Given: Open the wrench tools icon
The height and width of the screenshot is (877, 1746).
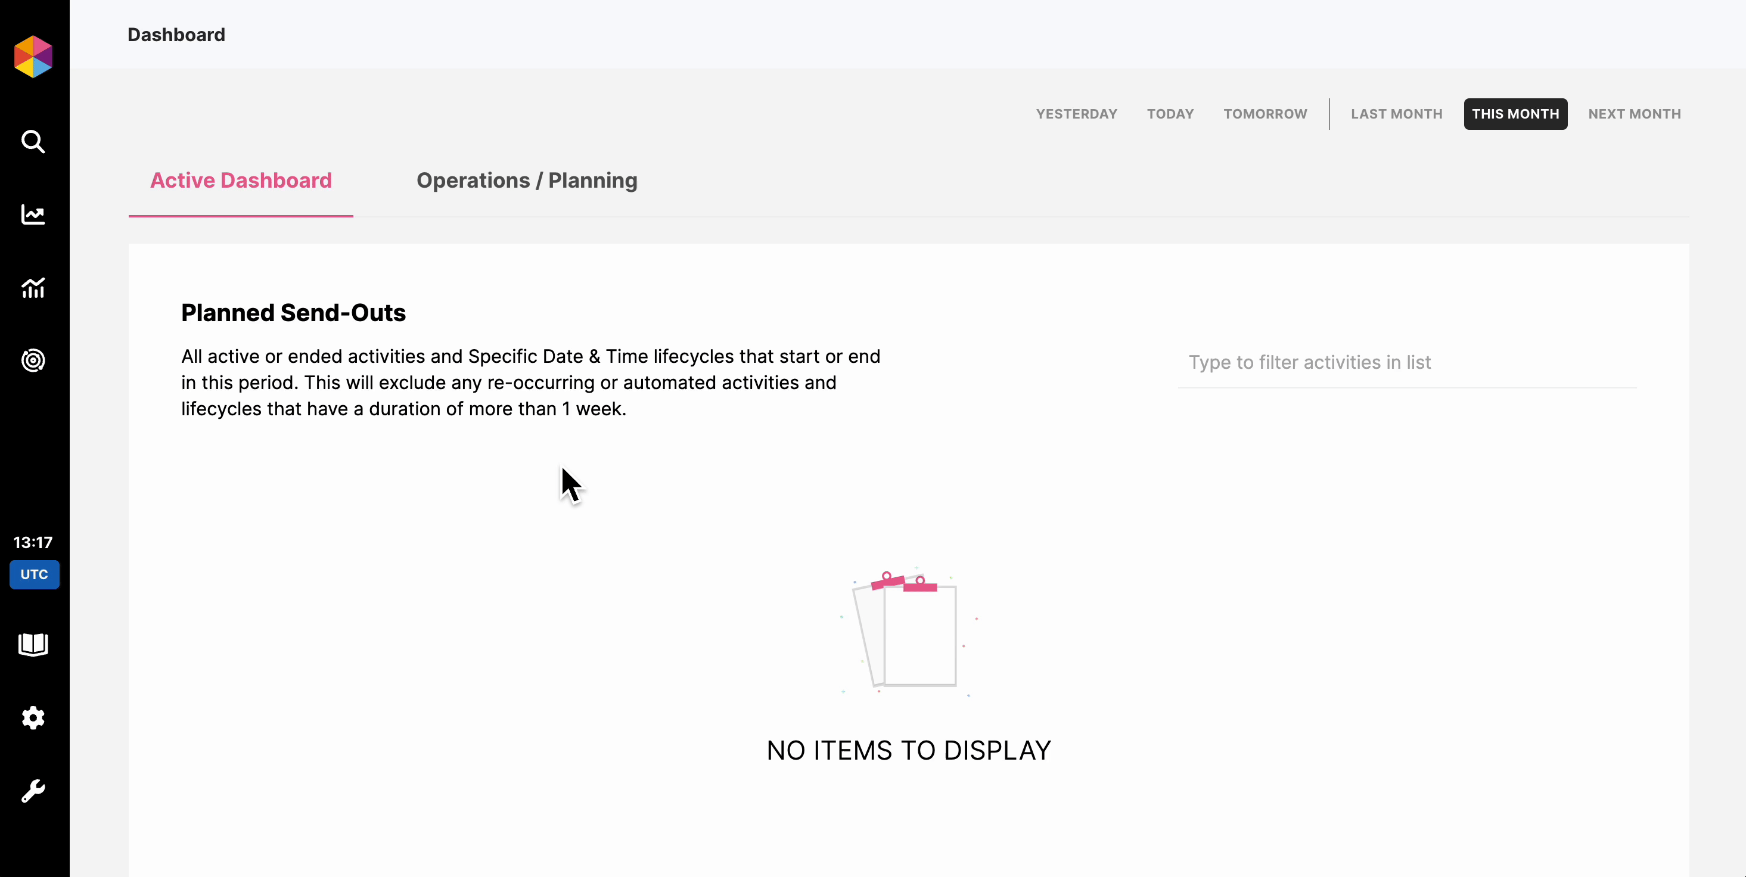Looking at the screenshot, I should (x=33, y=791).
